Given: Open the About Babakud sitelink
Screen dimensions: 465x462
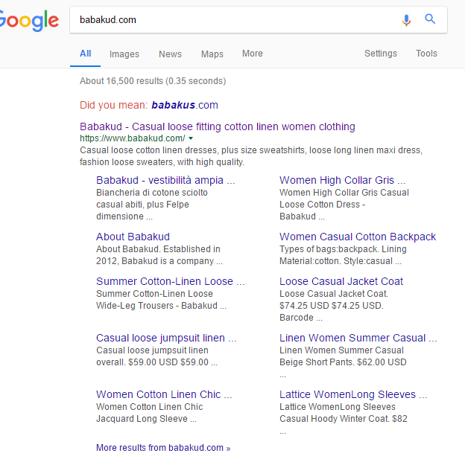Looking at the screenshot, I should tap(133, 237).
